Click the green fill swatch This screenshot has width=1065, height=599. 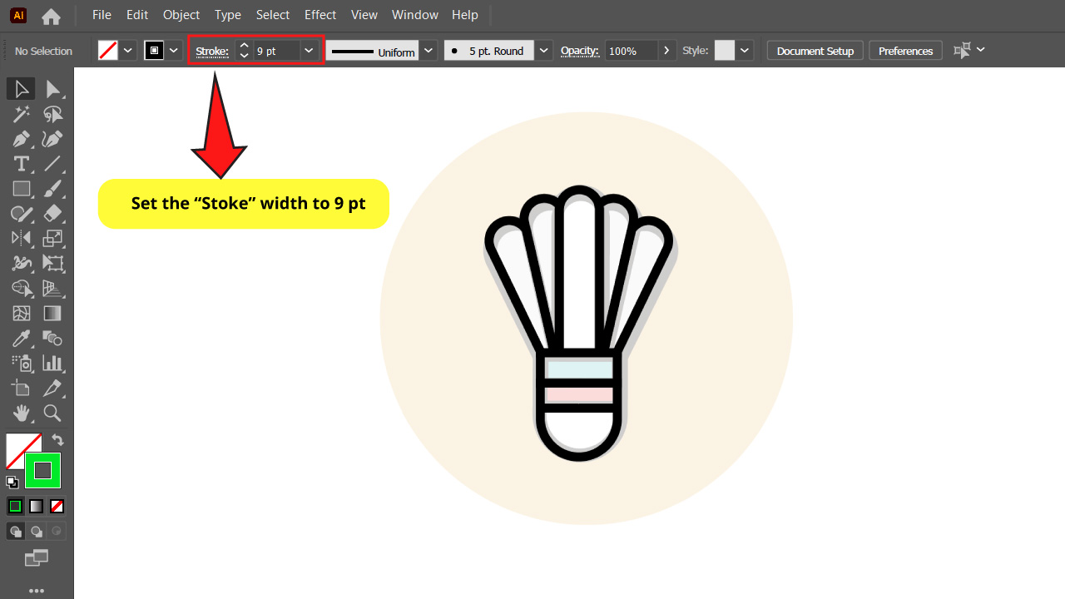[x=42, y=470]
